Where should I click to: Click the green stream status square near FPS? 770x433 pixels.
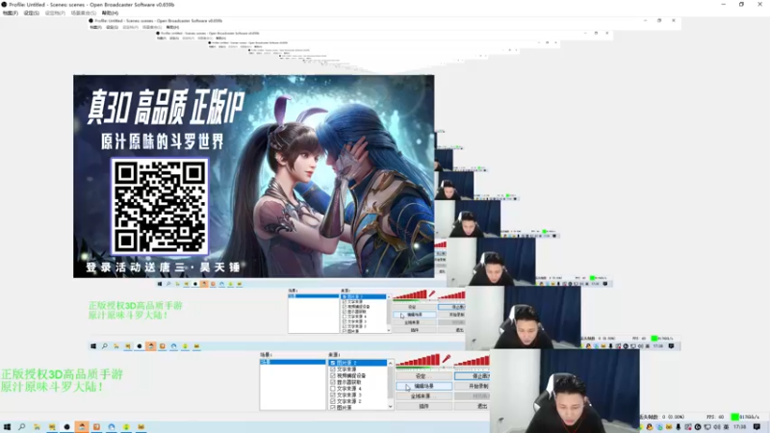pos(734,417)
